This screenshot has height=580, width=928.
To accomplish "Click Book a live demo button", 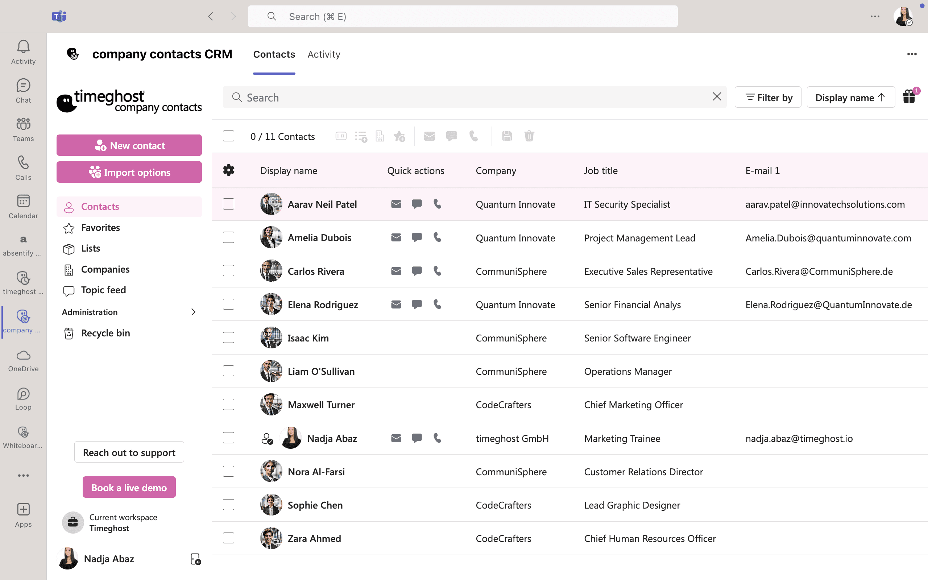I will tap(129, 487).
